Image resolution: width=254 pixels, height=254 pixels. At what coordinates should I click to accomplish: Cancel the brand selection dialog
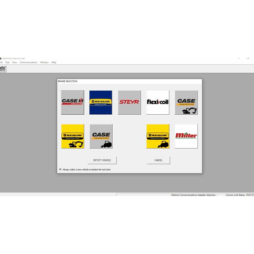(x=158, y=160)
